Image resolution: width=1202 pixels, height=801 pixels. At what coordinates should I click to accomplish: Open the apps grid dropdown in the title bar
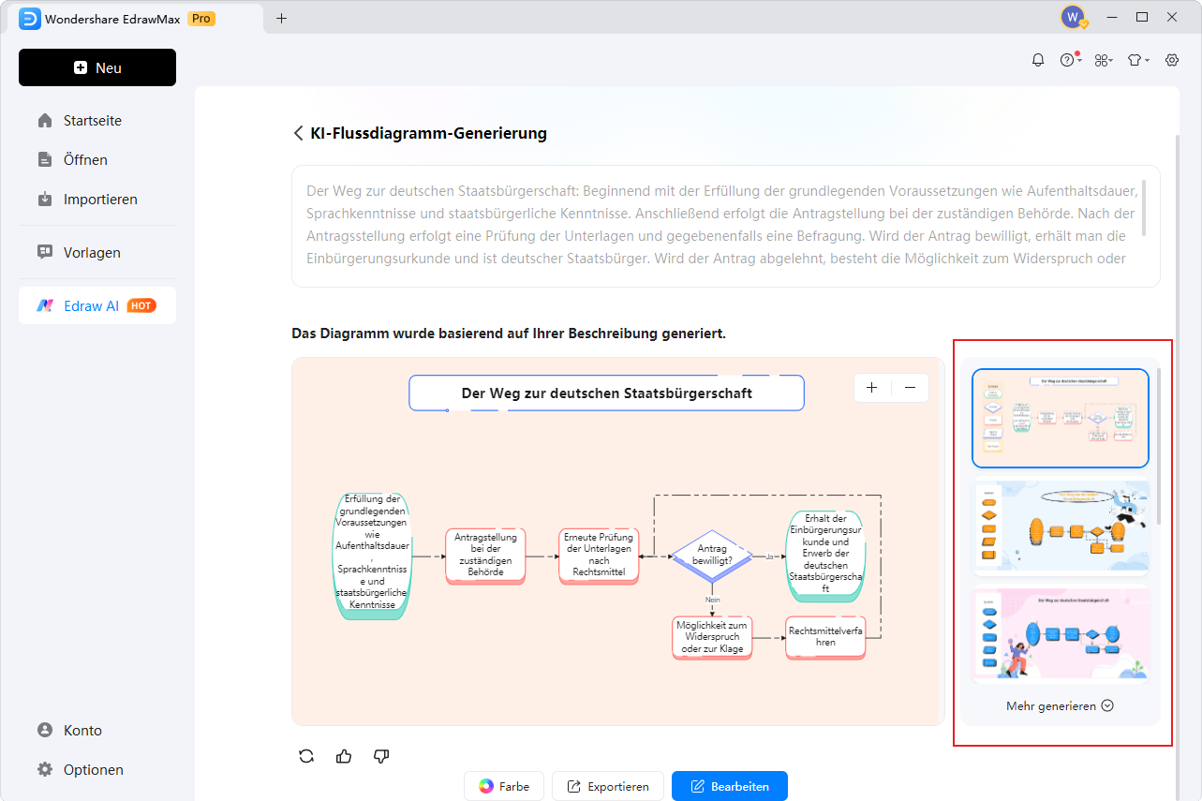coord(1103,59)
